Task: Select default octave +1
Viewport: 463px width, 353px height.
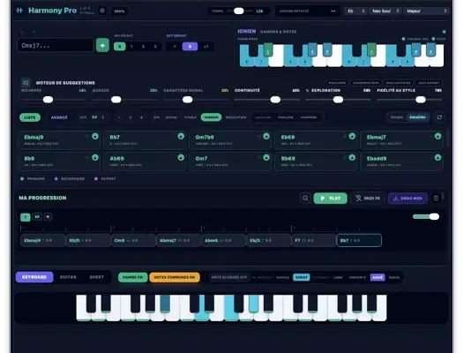Action: pos(205,47)
